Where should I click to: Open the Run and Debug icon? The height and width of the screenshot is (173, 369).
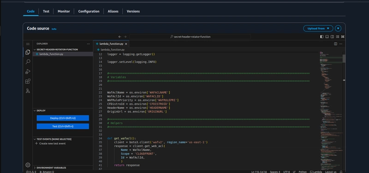28,72
